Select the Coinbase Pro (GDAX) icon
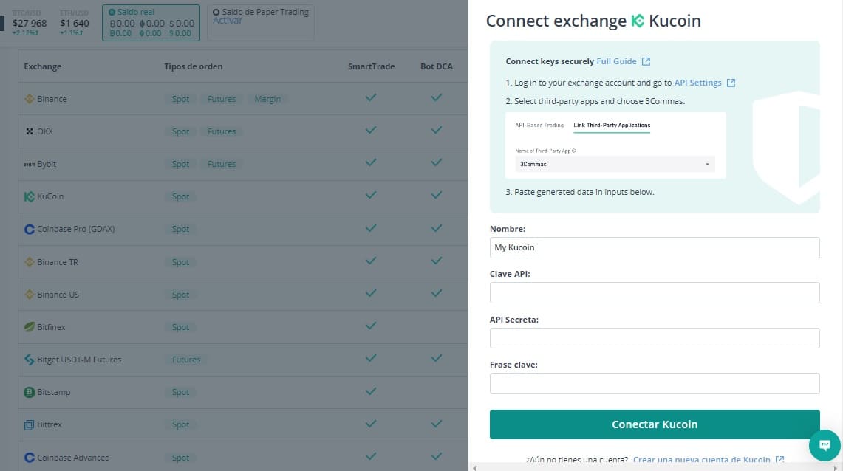Image resolution: width=843 pixels, height=471 pixels. coord(28,229)
